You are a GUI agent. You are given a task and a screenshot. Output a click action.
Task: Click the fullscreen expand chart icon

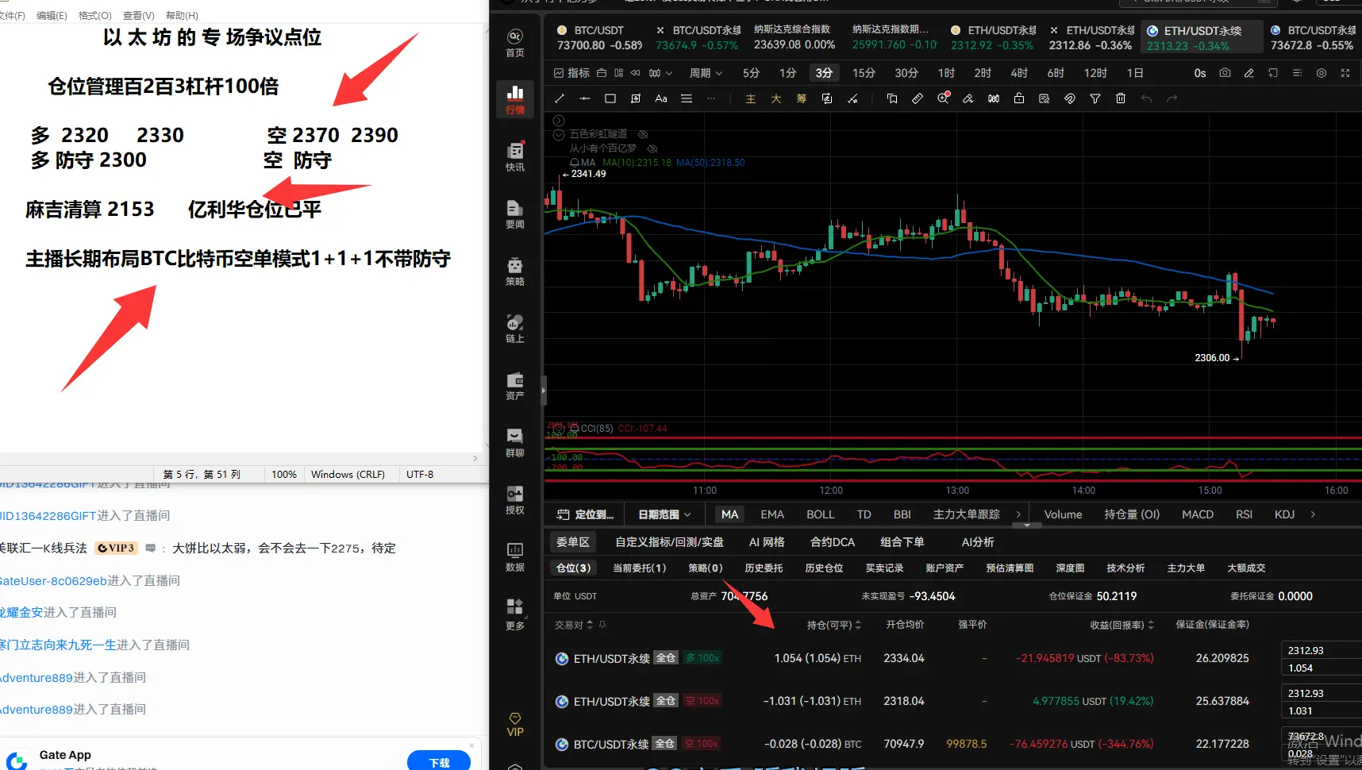coord(1345,73)
